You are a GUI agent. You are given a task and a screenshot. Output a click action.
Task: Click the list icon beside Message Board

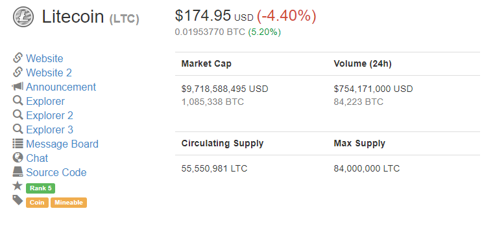(18, 143)
